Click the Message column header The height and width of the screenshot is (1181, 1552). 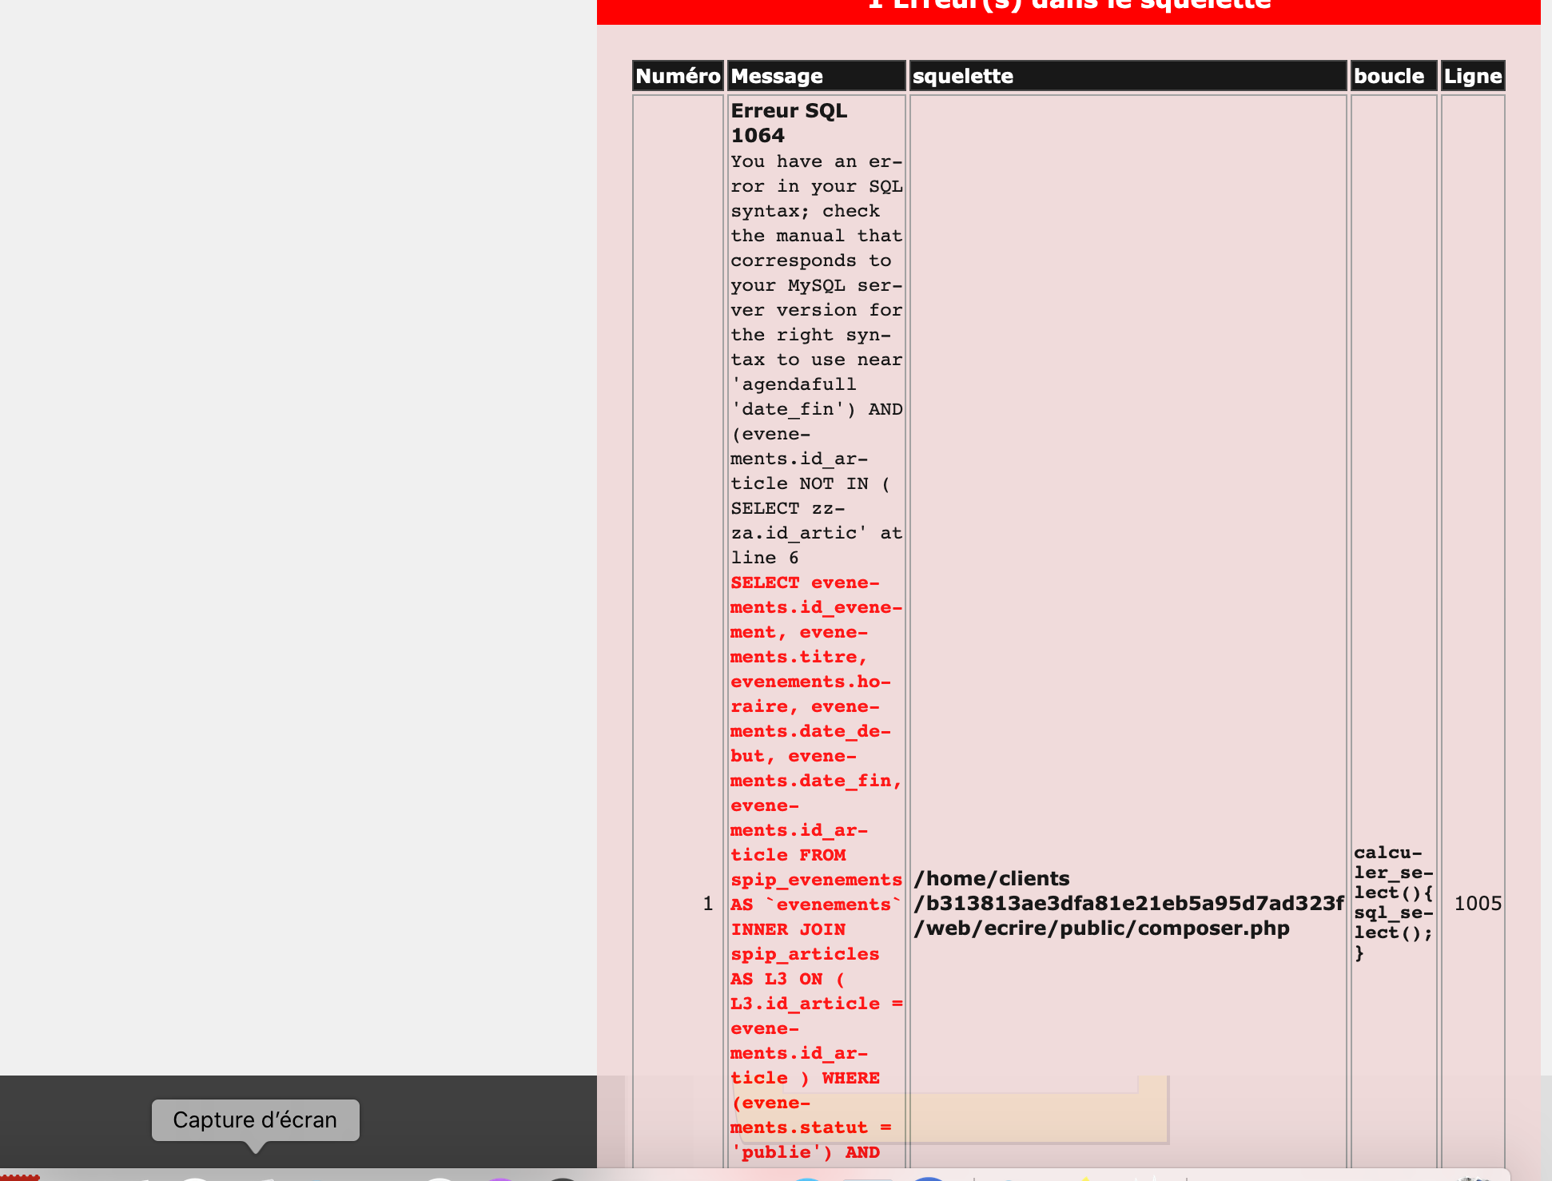[816, 76]
